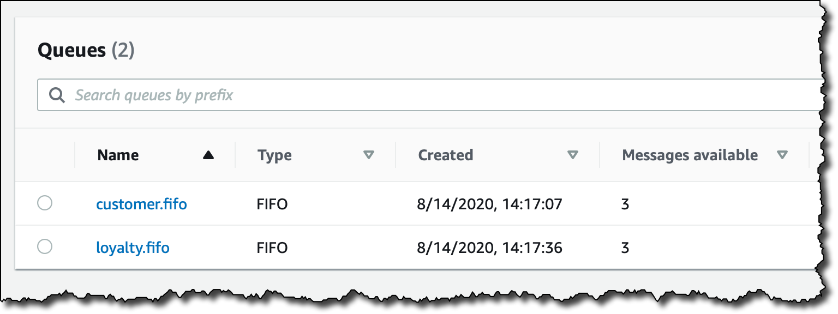Select the loyalty.fifo radio button

(x=45, y=246)
